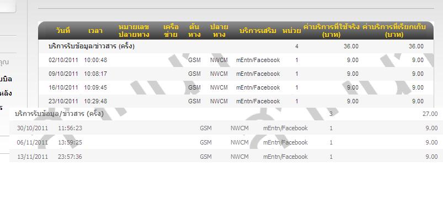The height and width of the screenshot is (211, 443).
Task: Select the 30/10/2011 11:56:23 row
Action: 226,128
